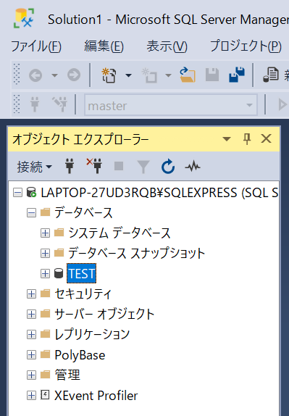289x416 pixels.
Task: Click the New Query icon
Action: 271,75
